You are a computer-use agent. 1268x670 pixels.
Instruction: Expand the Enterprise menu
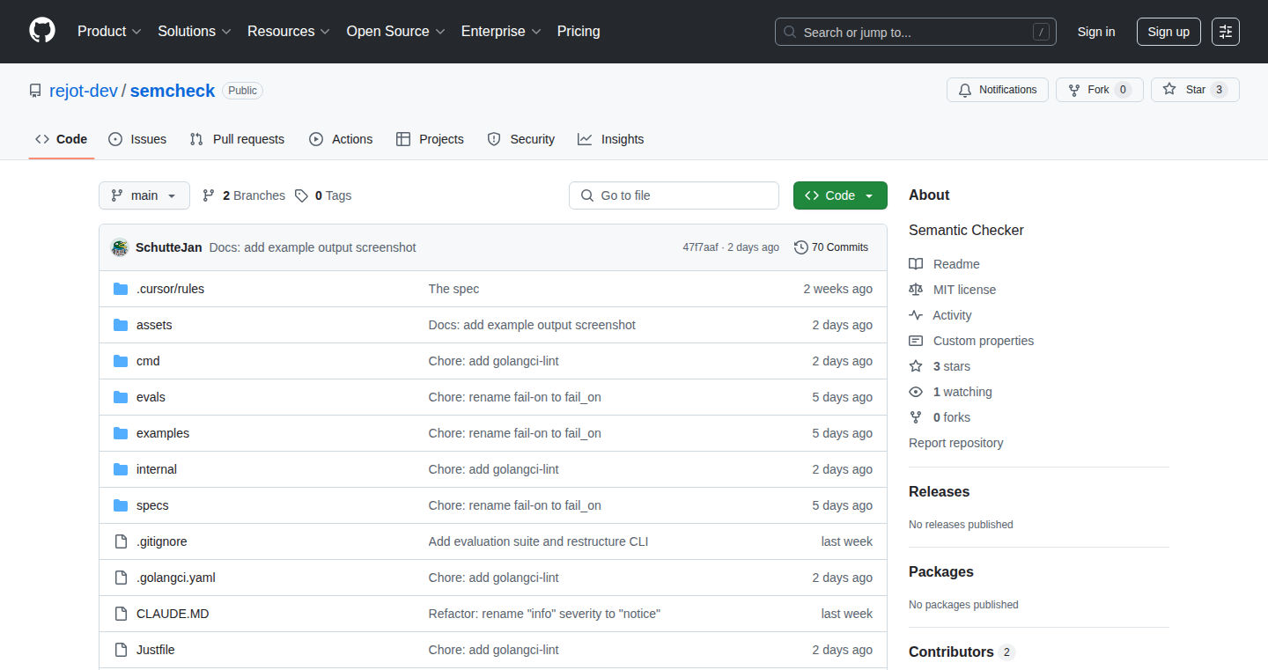click(x=501, y=31)
